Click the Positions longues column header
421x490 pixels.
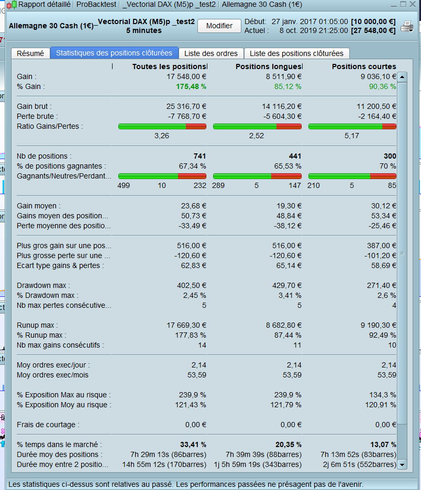pyautogui.click(x=269, y=66)
